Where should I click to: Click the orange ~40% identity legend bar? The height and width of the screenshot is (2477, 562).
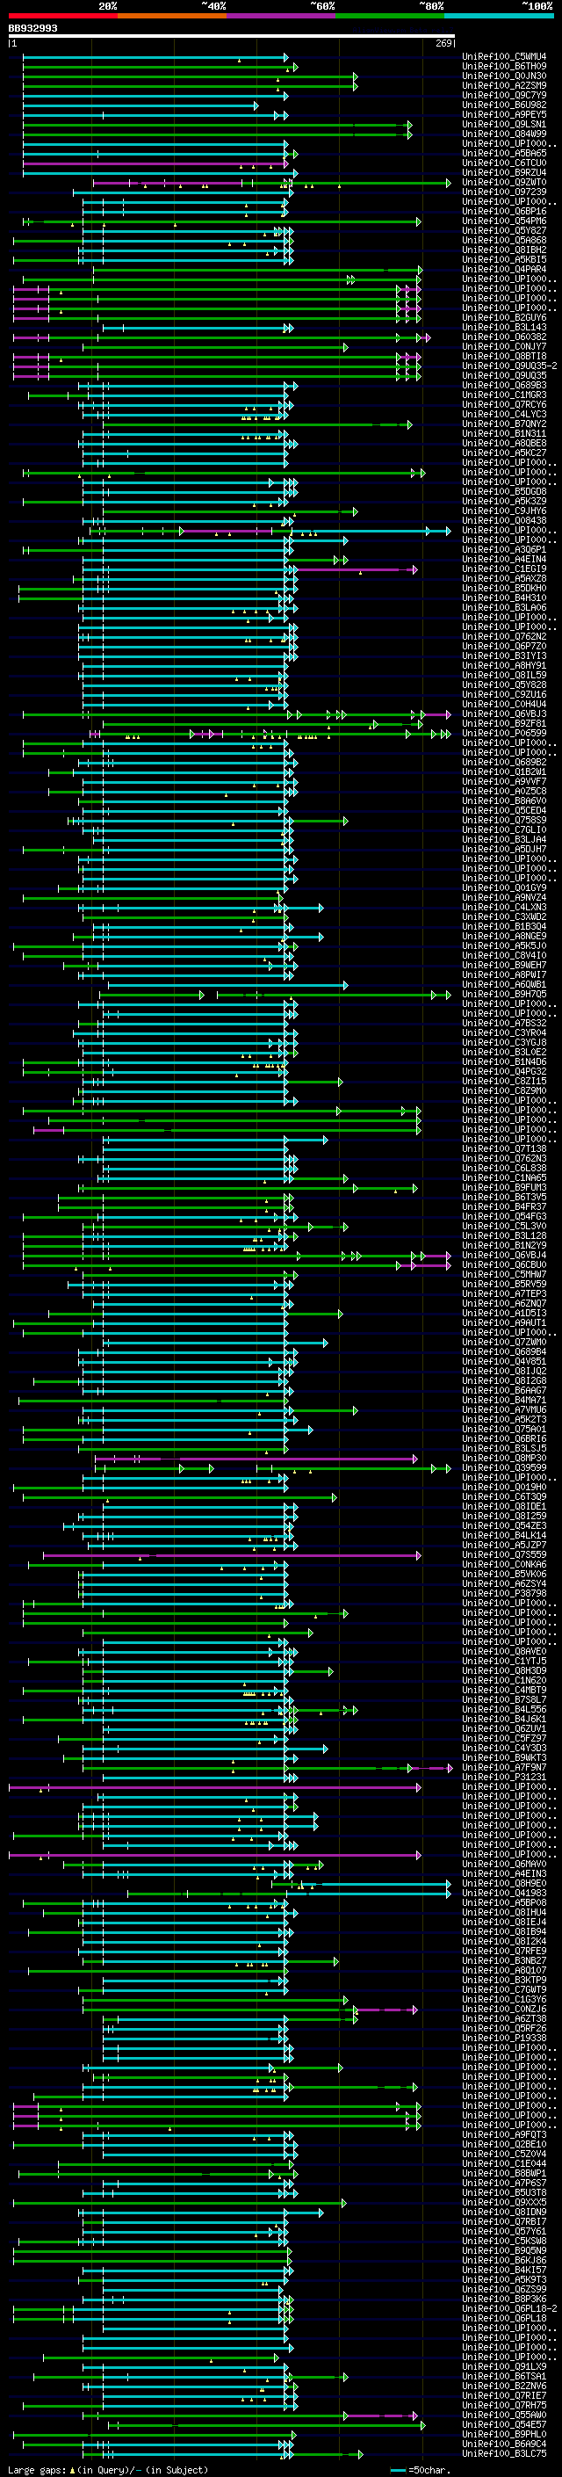(x=172, y=16)
